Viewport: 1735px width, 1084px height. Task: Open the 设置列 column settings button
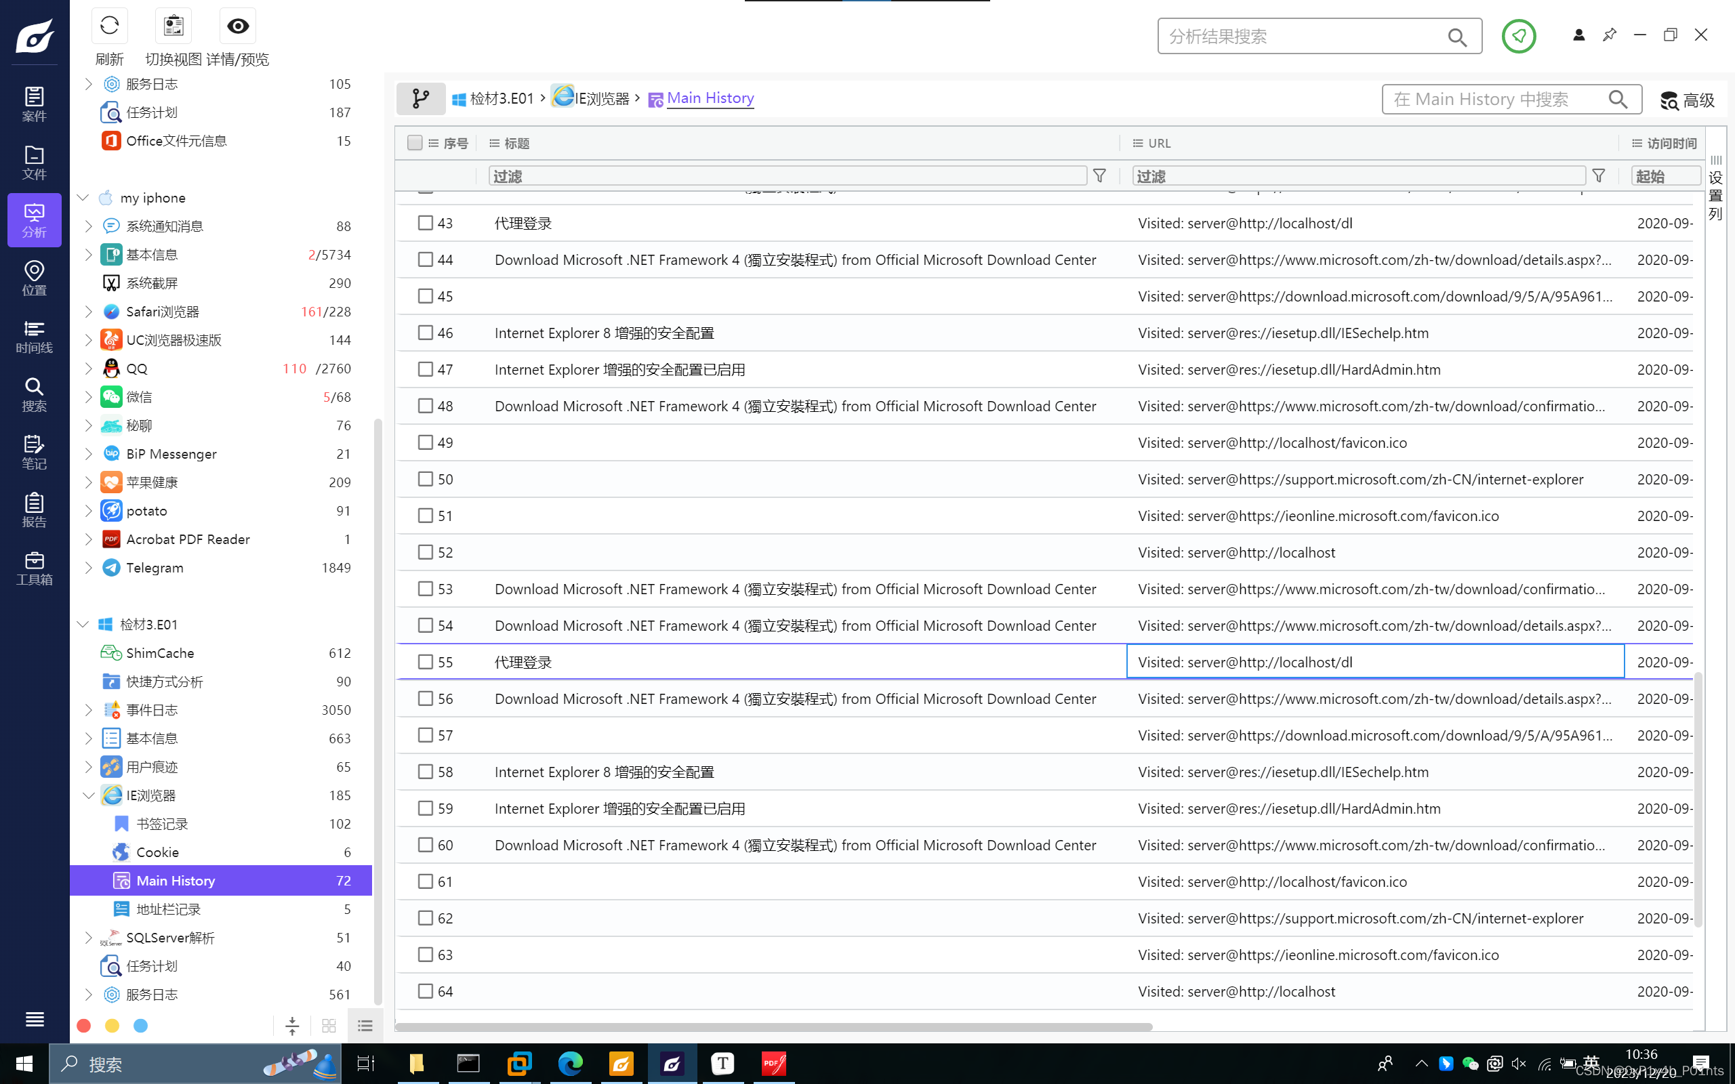pos(1715,188)
